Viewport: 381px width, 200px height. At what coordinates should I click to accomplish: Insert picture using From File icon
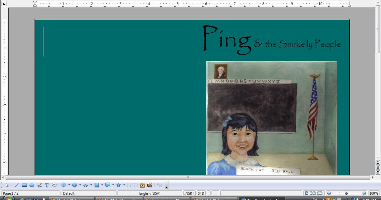[x=150, y=185]
